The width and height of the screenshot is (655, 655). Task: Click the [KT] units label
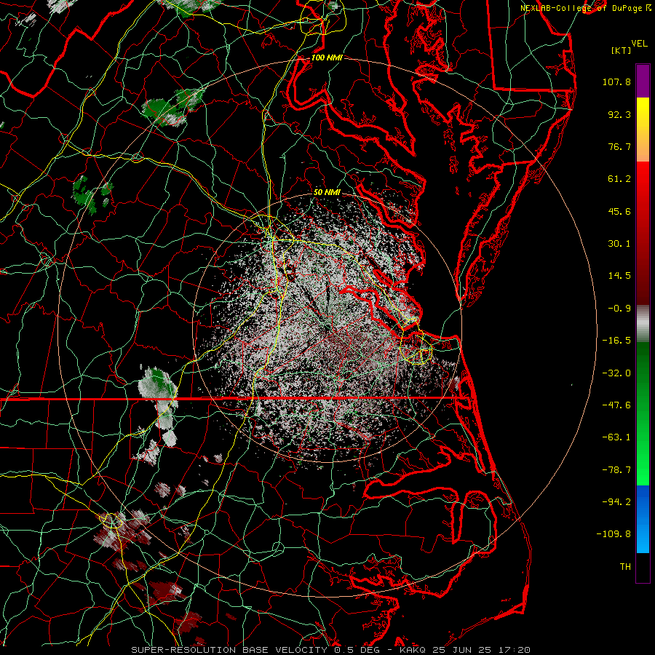[x=622, y=50]
